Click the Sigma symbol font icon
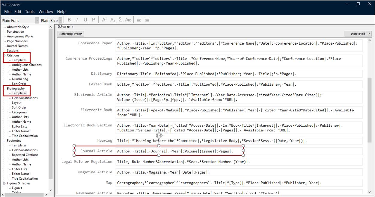The height and width of the screenshot is (197, 375). click(x=121, y=20)
